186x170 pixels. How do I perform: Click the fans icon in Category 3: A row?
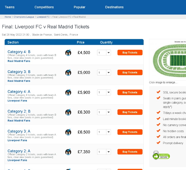(68, 132)
